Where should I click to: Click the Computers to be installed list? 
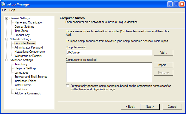[x=109, y=72]
